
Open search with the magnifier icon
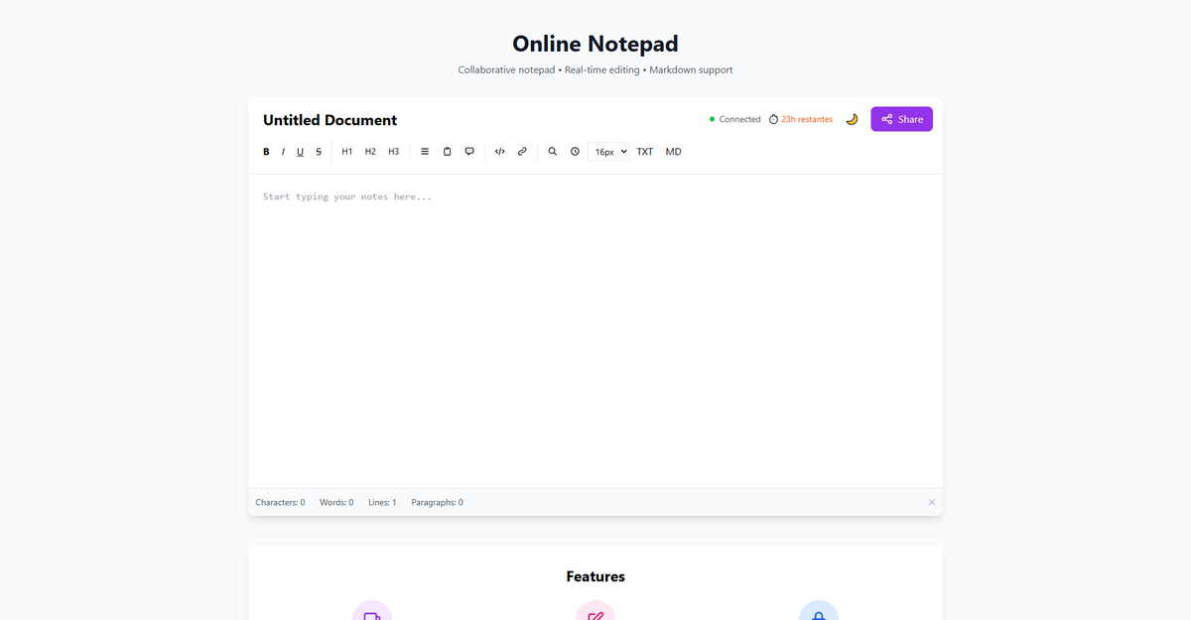(553, 152)
